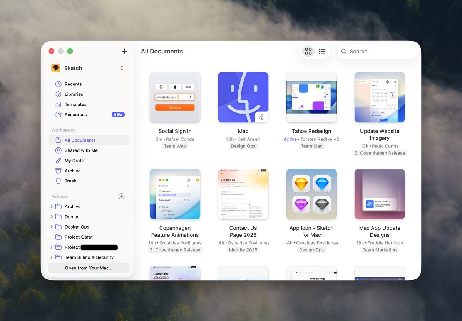Click the Shared with Me person icon
The width and height of the screenshot is (462, 321).
[58, 150]
